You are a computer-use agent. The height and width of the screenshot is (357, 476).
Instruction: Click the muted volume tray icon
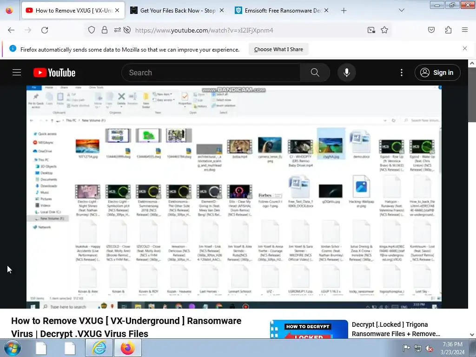[429, 348]
